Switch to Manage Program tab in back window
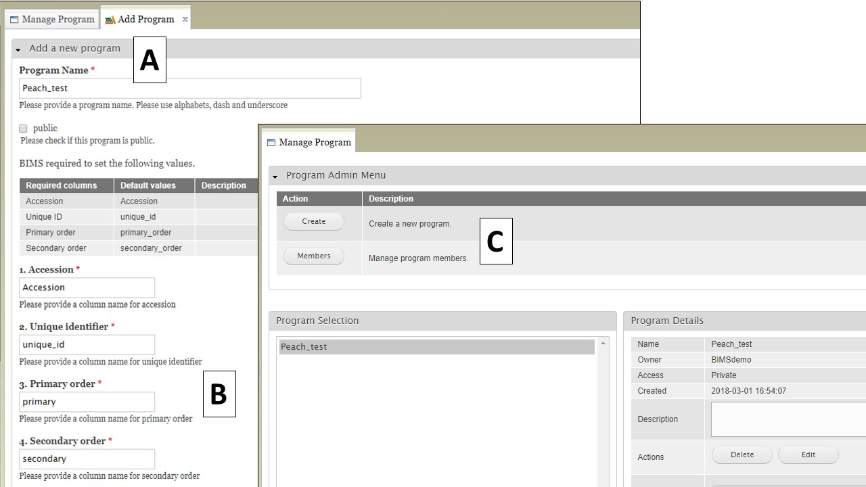This screenshot has width=866, height=487. click(52, 19)
